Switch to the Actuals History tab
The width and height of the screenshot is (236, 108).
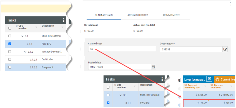click(x=137, y=15)
